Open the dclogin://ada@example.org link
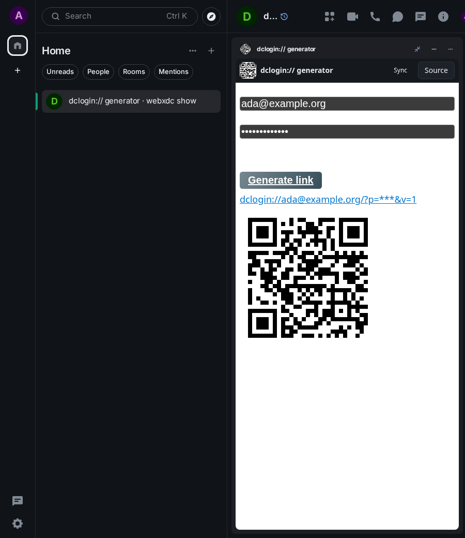The width and height of the screenshot is (465, 538). (328, 199)
